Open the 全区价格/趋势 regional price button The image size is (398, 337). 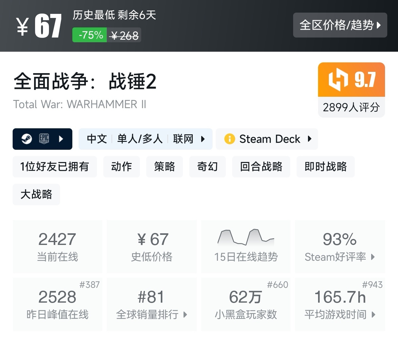[x=340, y=25]
